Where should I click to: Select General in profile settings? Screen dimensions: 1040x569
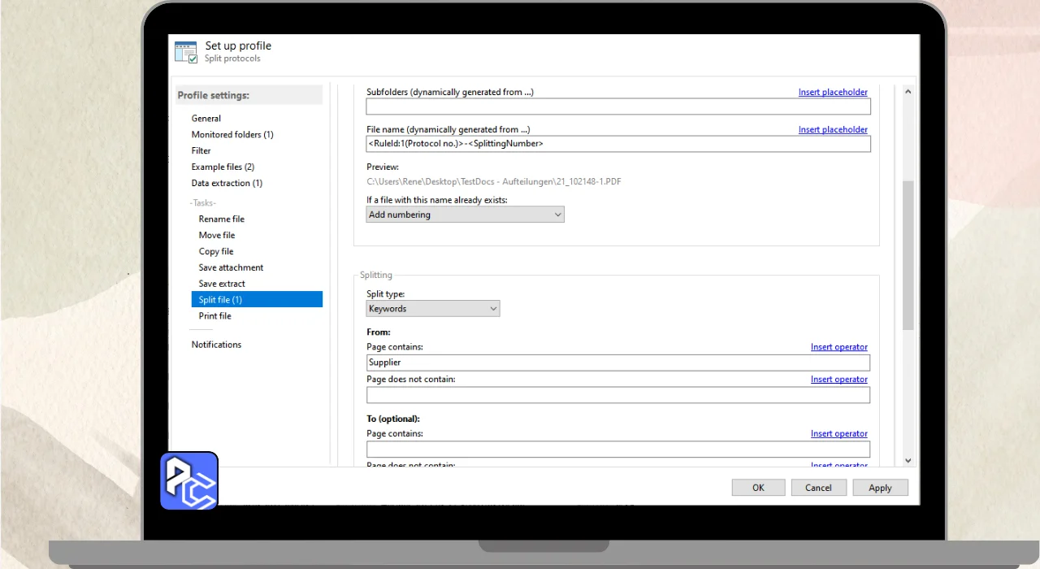206,119
